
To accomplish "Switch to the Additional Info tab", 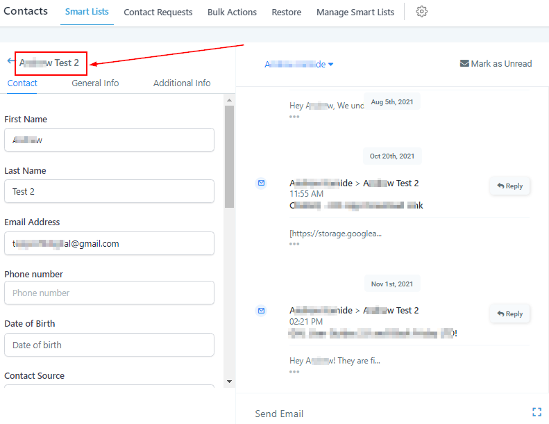I will pyautogui.click(x=182, y=83).
